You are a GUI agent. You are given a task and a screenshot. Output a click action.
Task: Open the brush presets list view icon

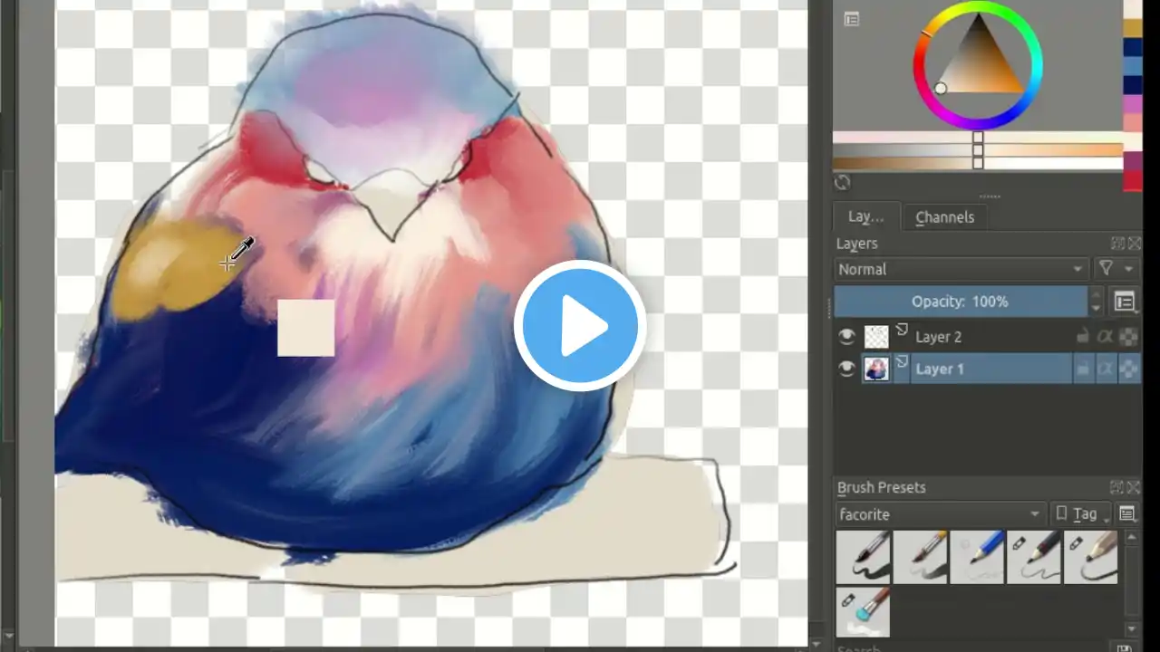[1127, 513]
